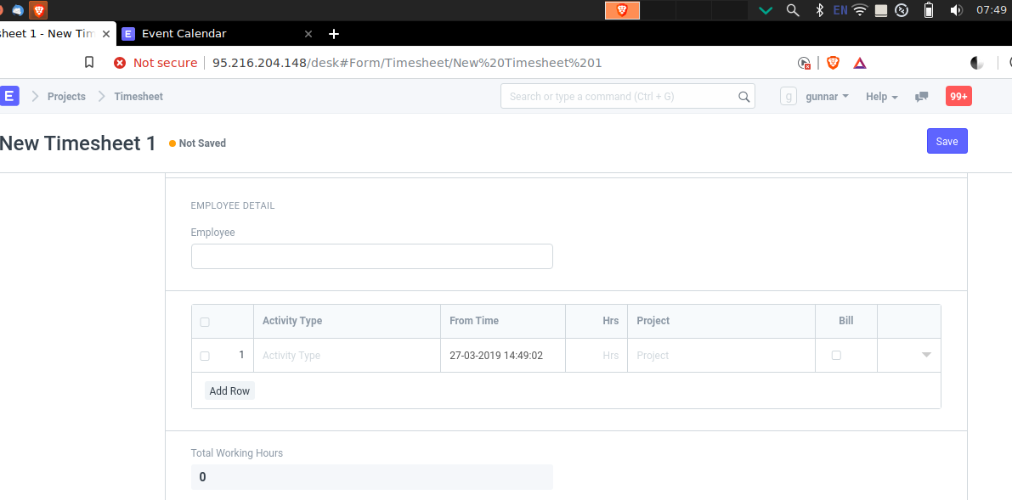Open Brave Shields lion icon in address bar
Screen dimensions: 1012x500
click(x=833, y=63)
